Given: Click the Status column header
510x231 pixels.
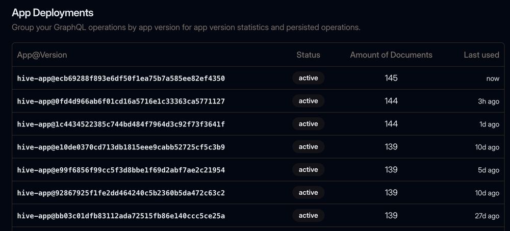Looking at the screenshot, I should point(309,55).
